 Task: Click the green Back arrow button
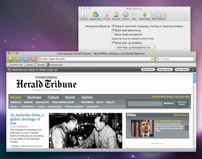point(11,59)
